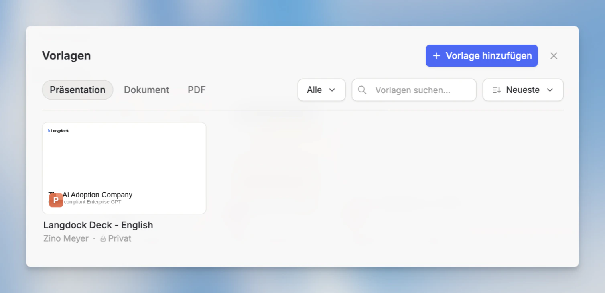Click the Vorlagen suchen search field
Viewport: 605px width, 293px height.
click(x=414, y=90)
